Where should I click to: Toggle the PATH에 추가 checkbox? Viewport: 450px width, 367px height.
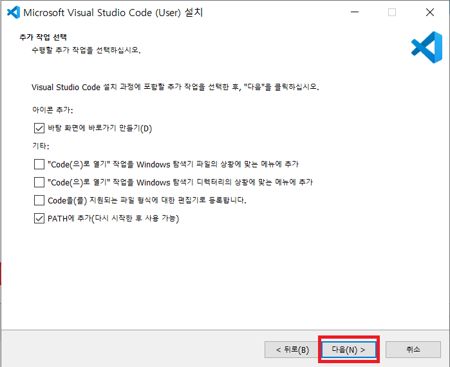[x=39, y=218]
